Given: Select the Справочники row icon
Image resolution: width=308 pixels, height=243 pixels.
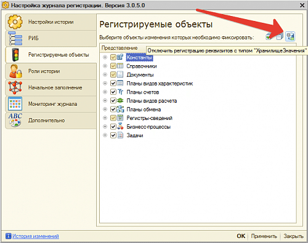Looking at the screenshot, I should tap(120, 66).
